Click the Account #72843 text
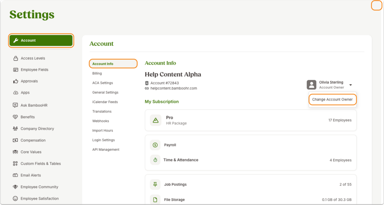The height and width of the screenshot is (205, 384). click(x=164, y=83)
